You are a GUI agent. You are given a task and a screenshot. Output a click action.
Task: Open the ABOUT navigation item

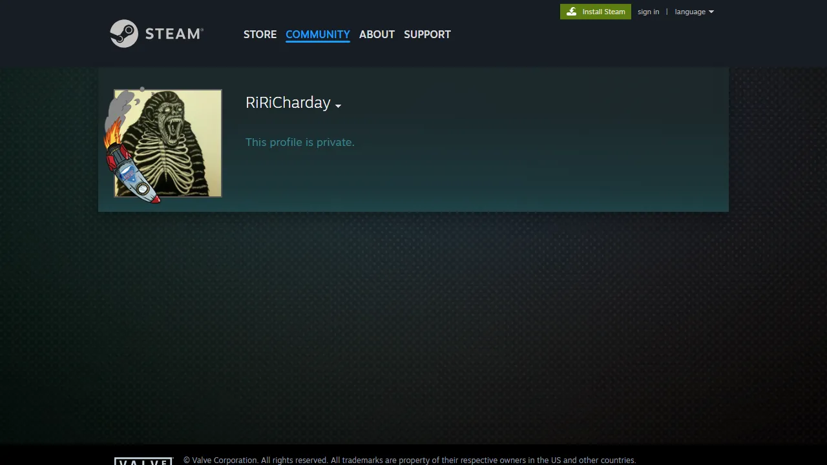pyautogui.click(x=377, y=34)
